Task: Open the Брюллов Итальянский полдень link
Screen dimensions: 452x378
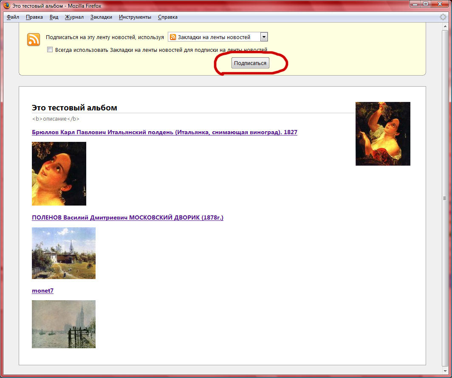Action: (x=164, y=132)
